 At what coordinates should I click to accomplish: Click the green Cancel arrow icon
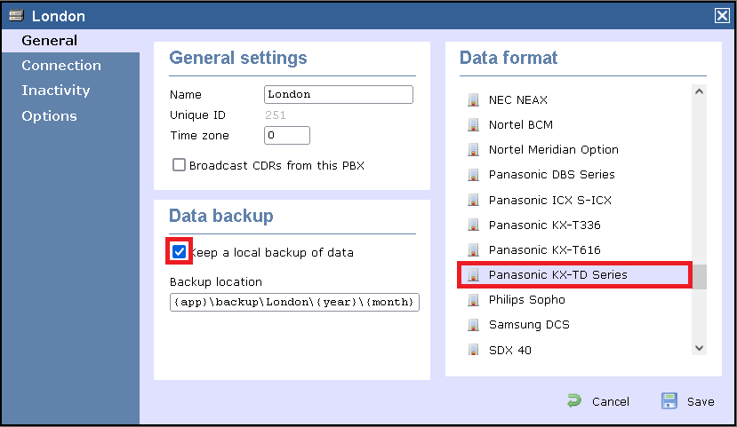[x=574, y=401]
